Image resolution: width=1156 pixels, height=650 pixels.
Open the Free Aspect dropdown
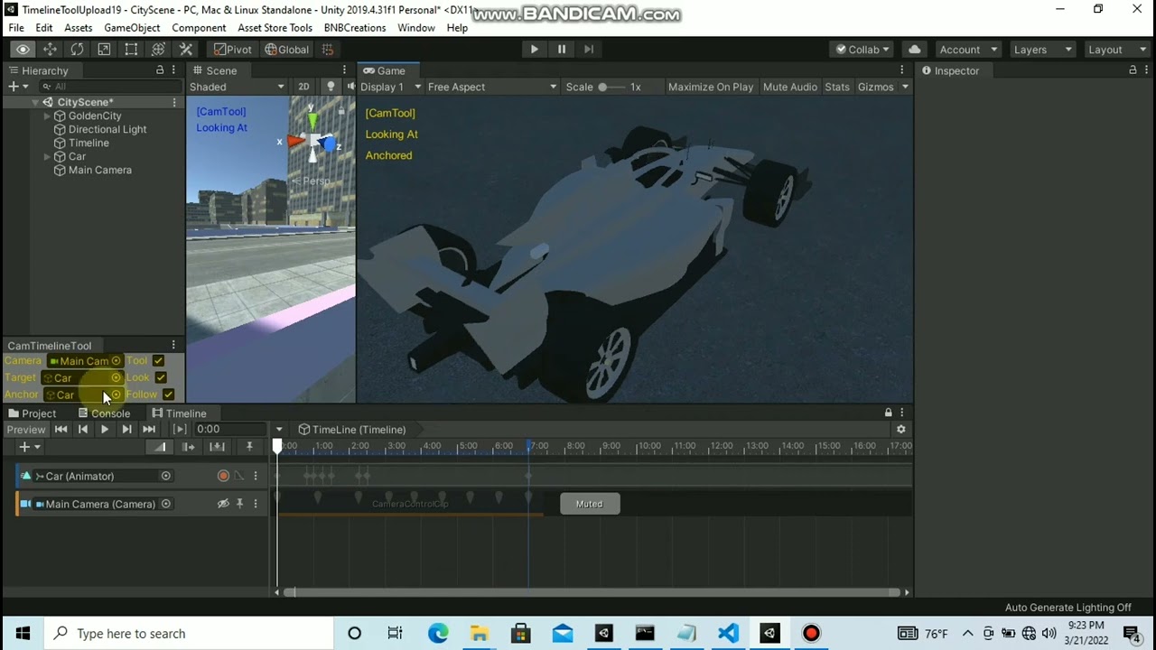pos(492,87)
